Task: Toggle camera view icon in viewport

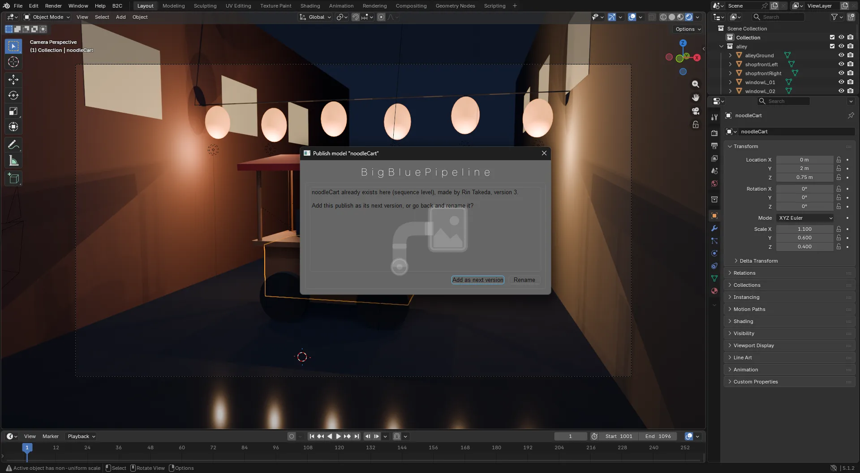Action: (695, 111)
